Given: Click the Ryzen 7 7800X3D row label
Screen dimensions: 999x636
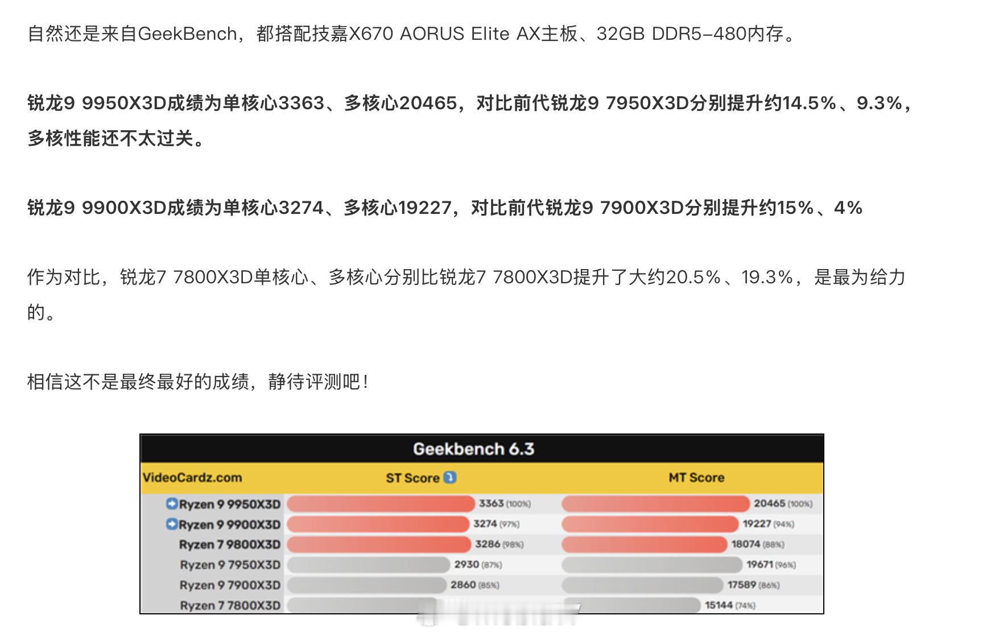Looking at the screenshot, I should [x=230, y=605].
